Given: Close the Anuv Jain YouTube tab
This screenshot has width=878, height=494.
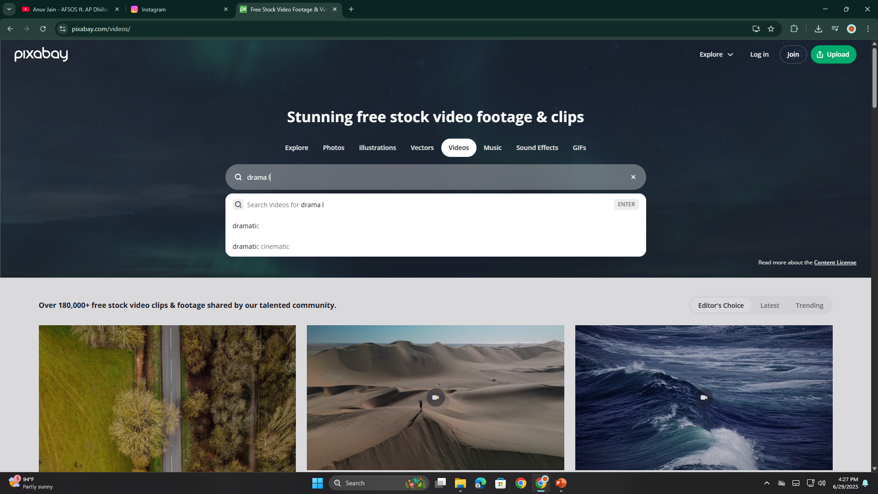Looking at the screenshot, I should [x=117, y=9].
